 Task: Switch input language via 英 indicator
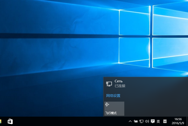tap(158, 121)
